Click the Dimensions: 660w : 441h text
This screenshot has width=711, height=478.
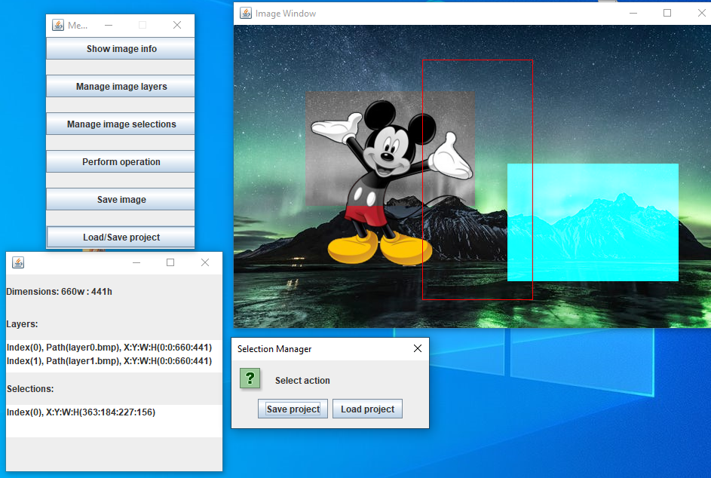click(x=60, y=292)
